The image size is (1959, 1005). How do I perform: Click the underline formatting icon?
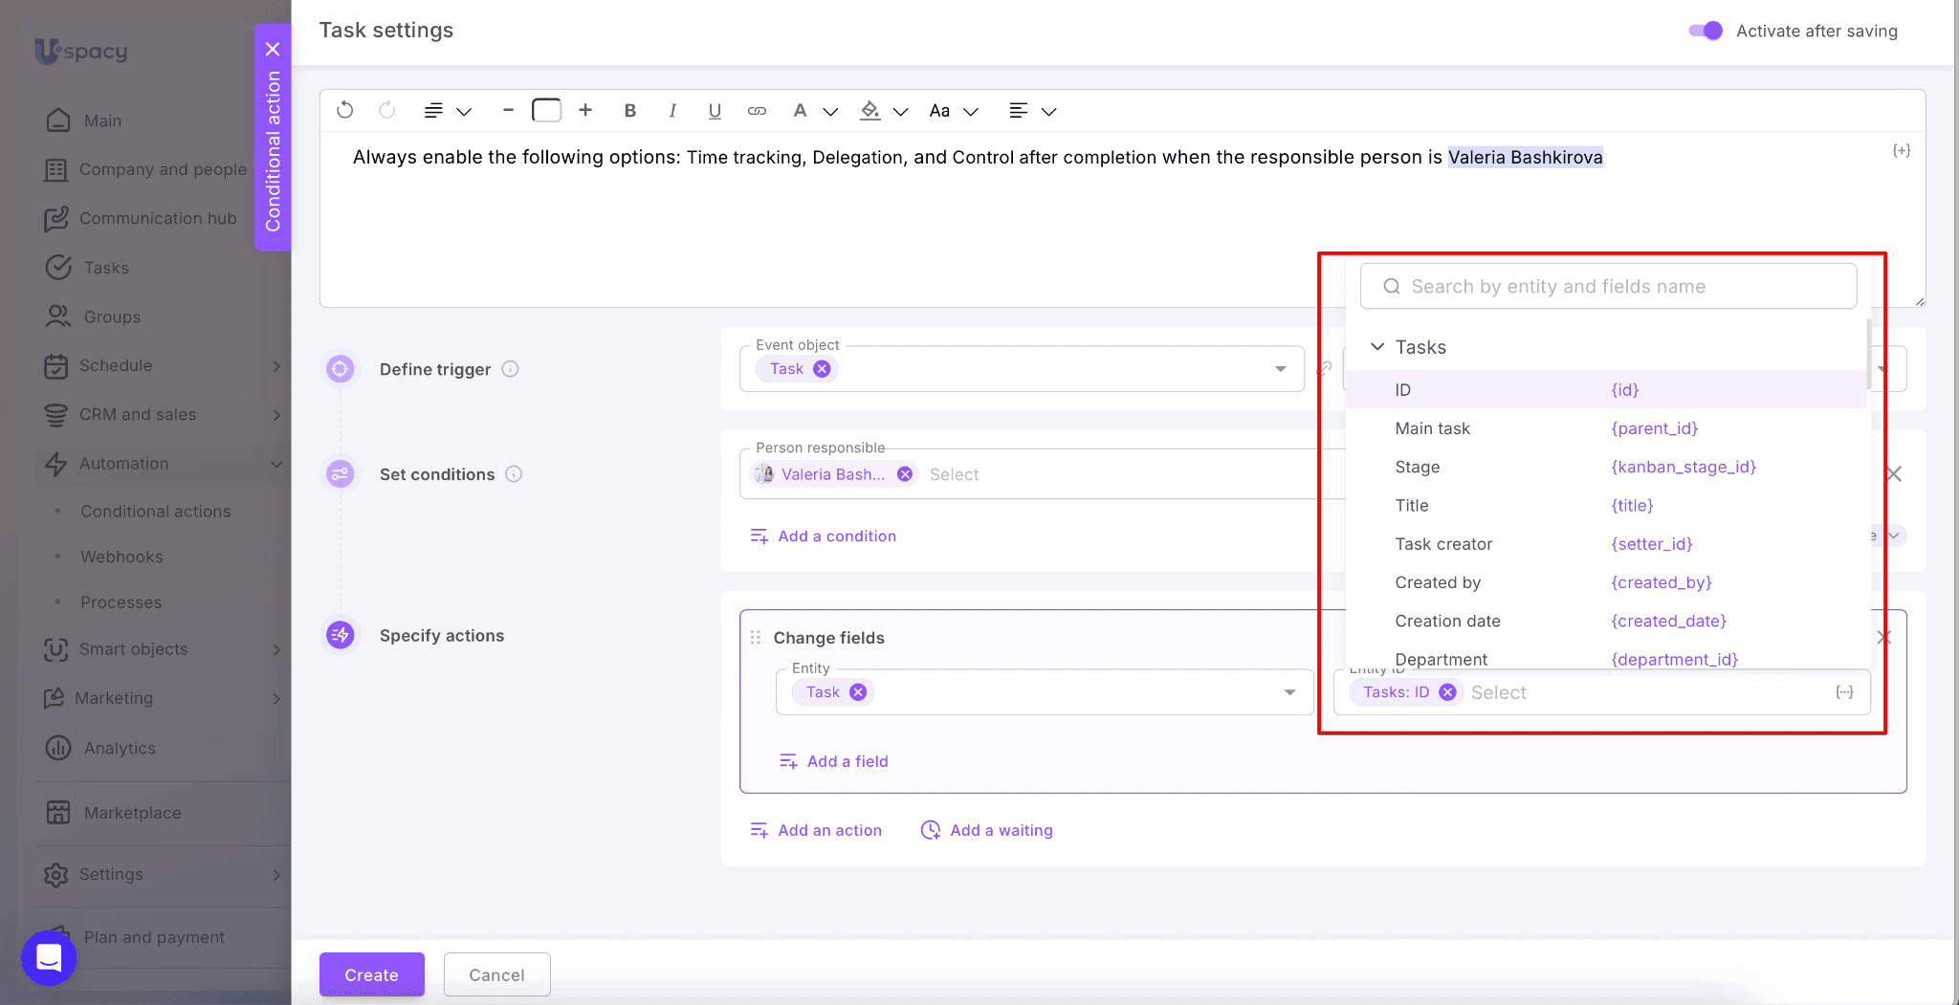(x=715, y=111)
